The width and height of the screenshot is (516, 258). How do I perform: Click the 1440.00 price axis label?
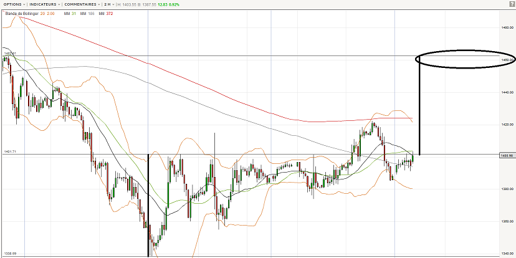point(506,92)
